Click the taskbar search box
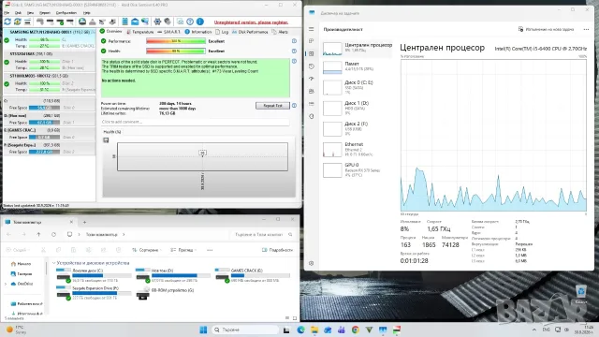599x337 pixels. tap(244, 330)
